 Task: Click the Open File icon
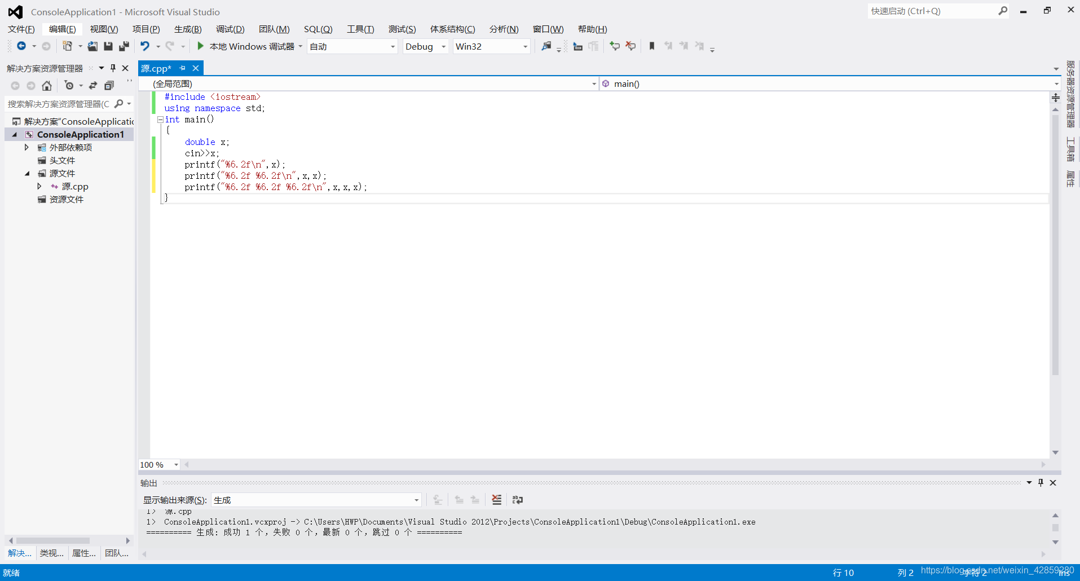pos(92,46)
